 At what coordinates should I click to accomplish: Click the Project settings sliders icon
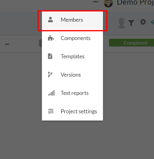point(51,111)
